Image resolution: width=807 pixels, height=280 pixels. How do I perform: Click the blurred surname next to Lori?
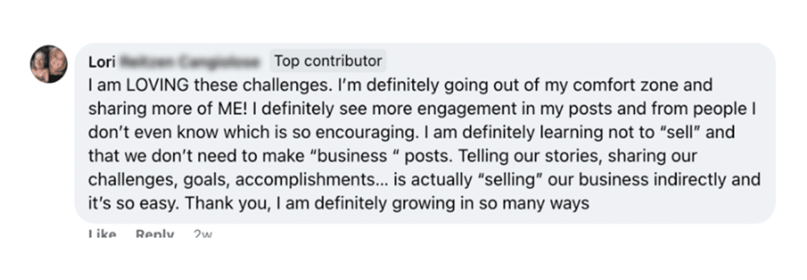(190, 61)
